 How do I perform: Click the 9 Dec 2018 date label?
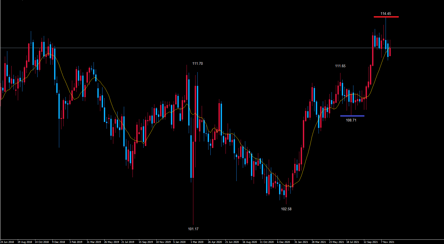59,242
